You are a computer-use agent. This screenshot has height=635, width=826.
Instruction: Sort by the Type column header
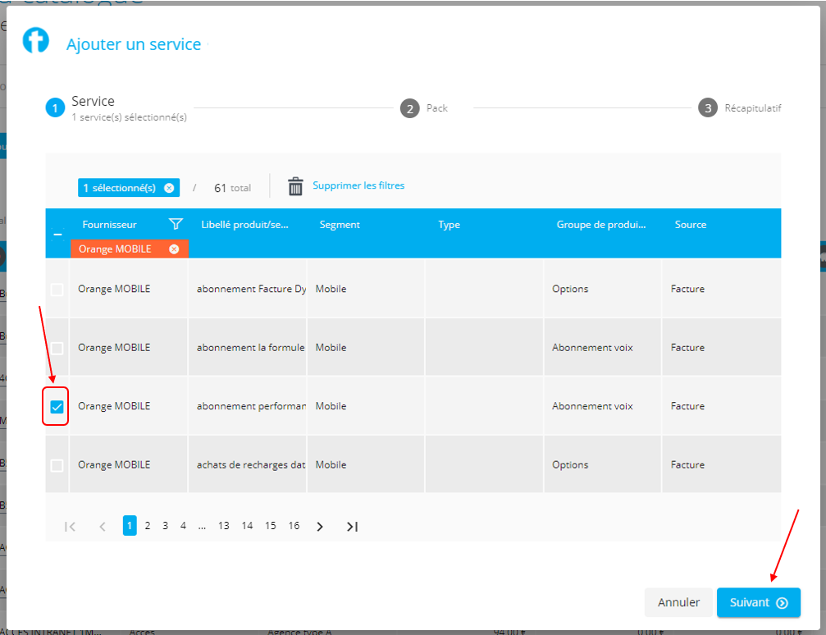[x=450, y=225]
